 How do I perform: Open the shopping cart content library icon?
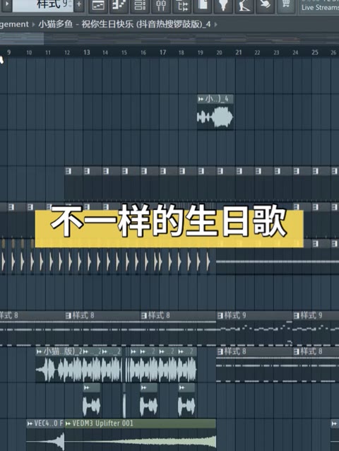(286, 6)
